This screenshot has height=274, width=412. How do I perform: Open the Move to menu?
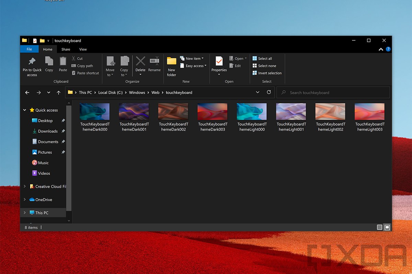pyautogui.click(x=110, y=67)
